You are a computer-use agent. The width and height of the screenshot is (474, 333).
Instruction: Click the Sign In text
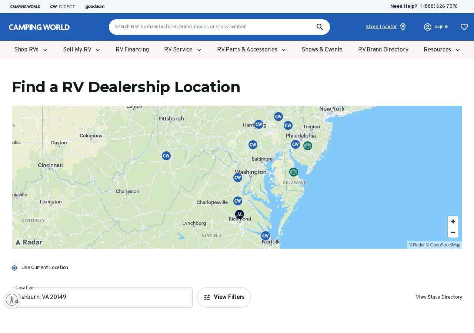(x=441, y=27)
